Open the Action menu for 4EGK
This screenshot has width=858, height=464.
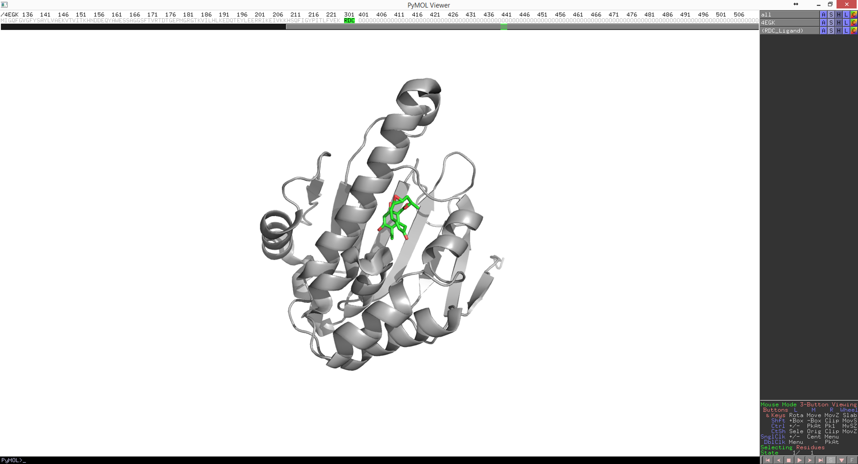pyautogui.click(x=823, y=22)
